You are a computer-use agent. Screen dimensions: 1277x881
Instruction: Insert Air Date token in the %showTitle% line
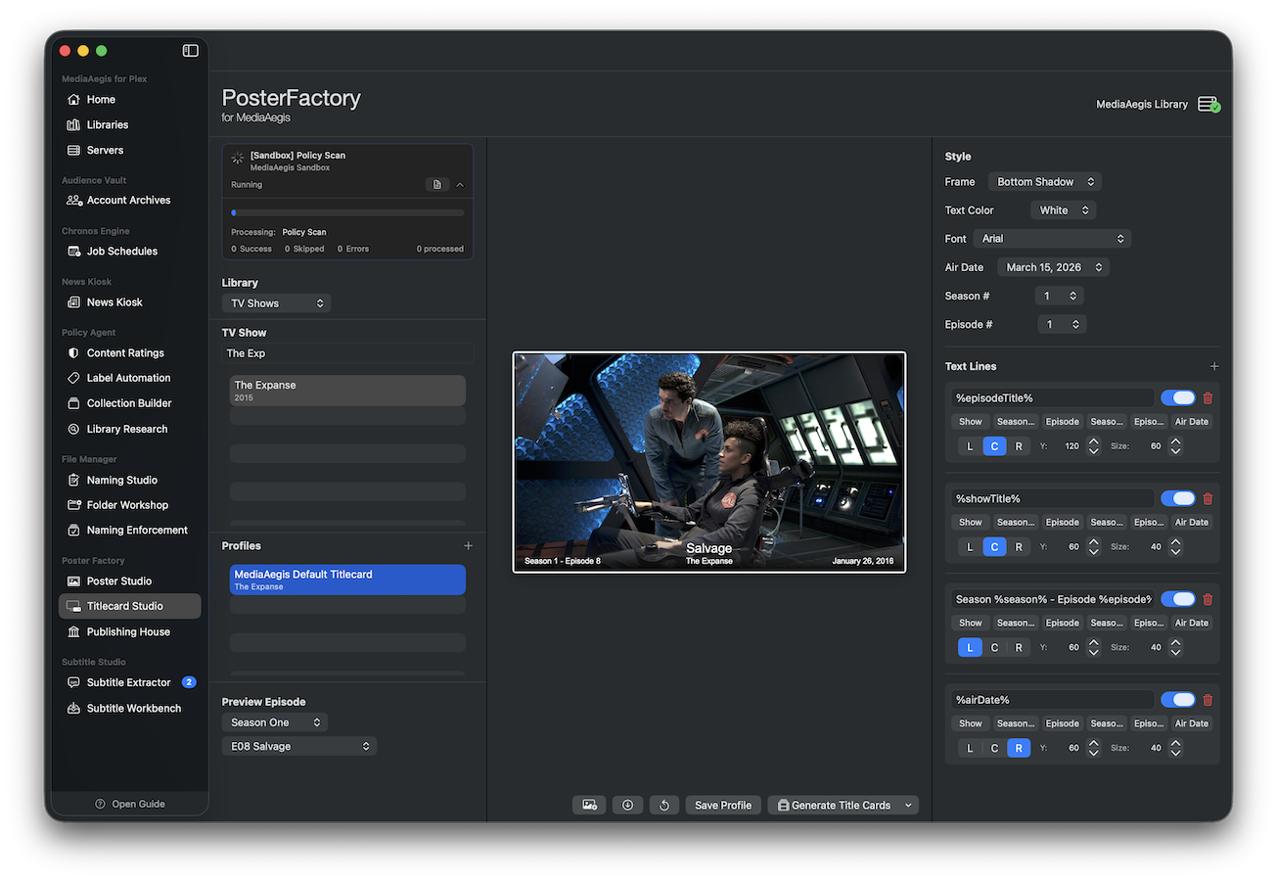[1192, 523]
